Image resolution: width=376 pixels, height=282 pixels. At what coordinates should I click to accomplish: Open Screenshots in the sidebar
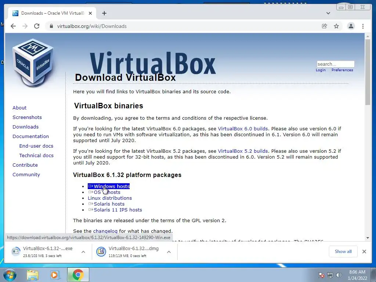click(27, 117)
